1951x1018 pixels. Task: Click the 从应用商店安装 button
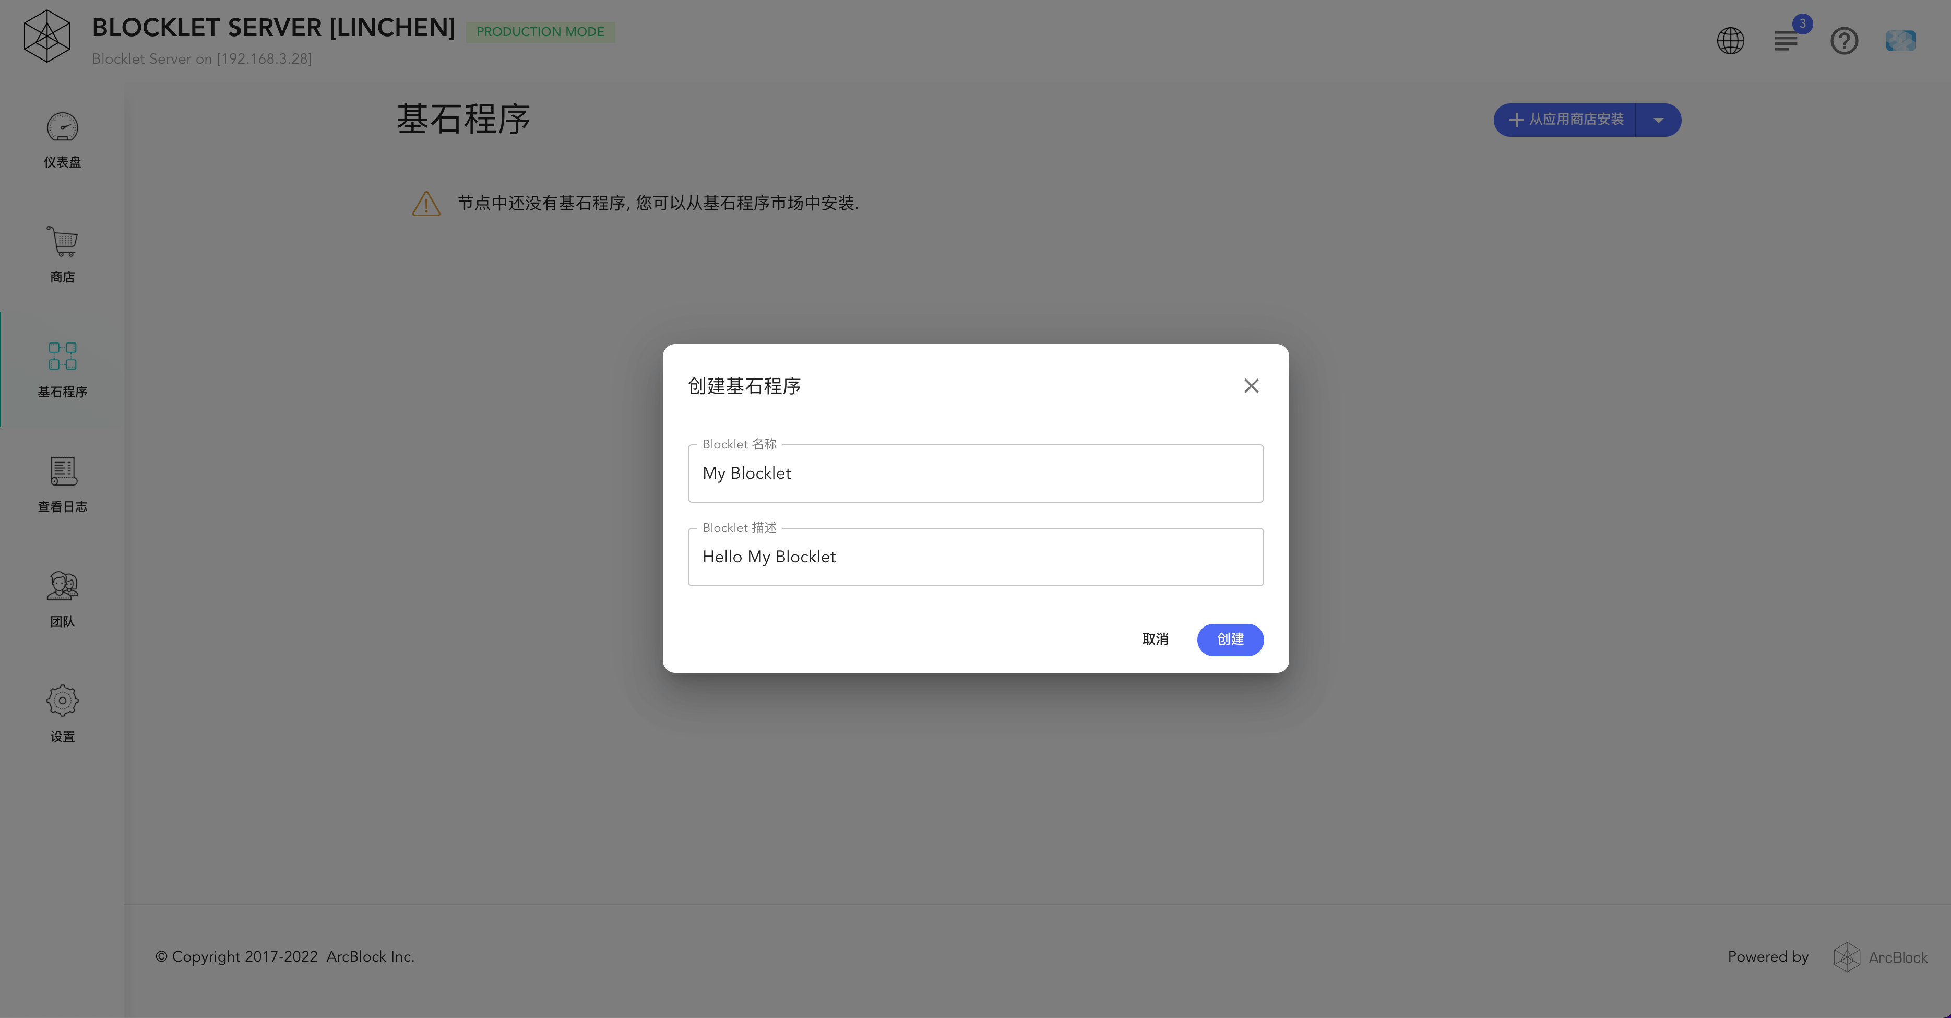pos(1565,121)
